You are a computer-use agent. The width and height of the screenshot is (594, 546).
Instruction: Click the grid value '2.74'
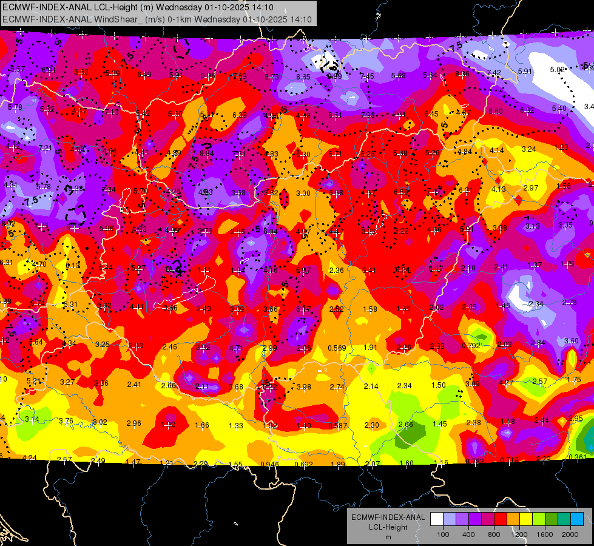(x=337, y=387)
